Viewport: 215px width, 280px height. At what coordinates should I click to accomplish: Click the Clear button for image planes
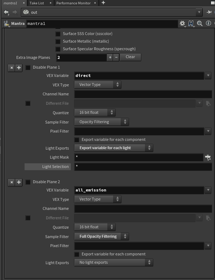pos(130,57)
